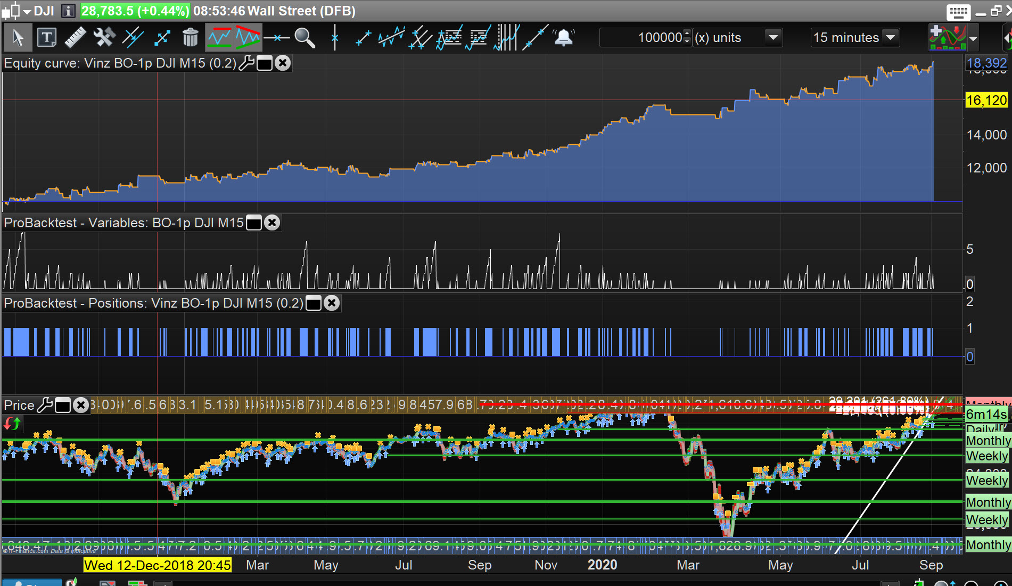This screenshot has height=586, width=1012.
Task: Open Equity curve wrench settings
Action: 246,63
